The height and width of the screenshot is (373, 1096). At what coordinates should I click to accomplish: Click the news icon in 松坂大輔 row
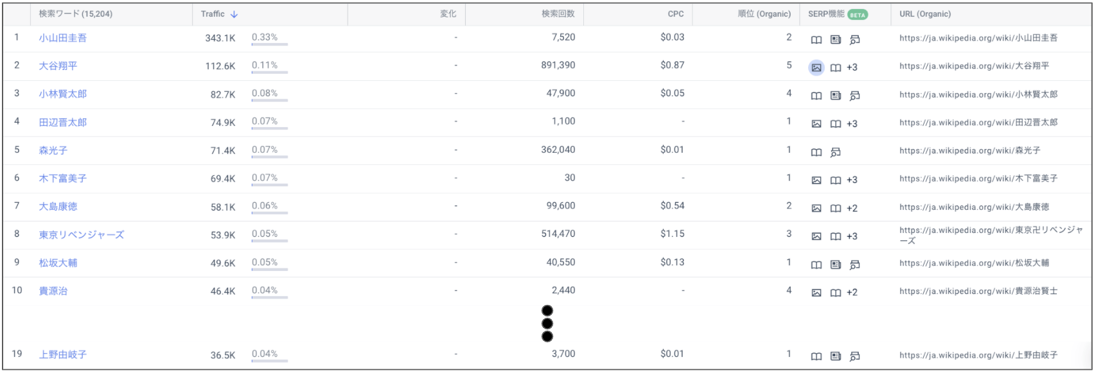coord(835,265)
